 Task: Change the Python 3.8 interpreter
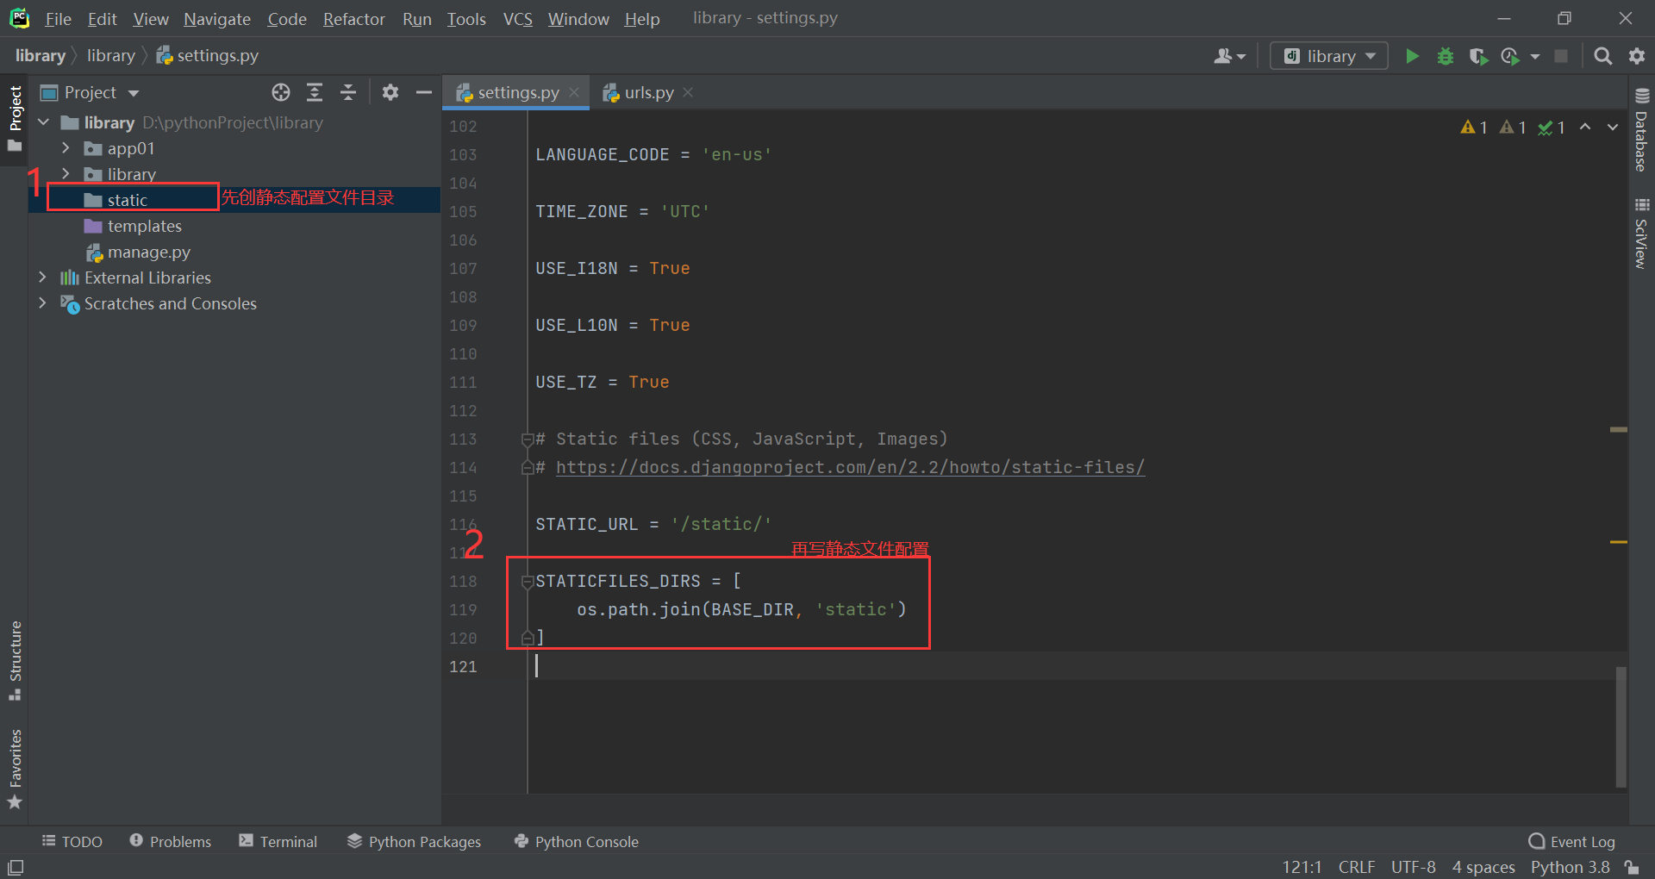(x=1570, y=867)
